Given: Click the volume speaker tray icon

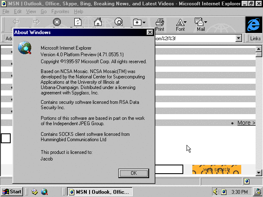Looking at the screenshot, I should [x=216, y=192].
